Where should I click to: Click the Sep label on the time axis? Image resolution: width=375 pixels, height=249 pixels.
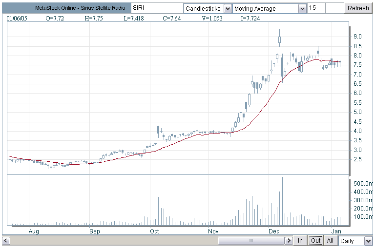tap(94, 231)
